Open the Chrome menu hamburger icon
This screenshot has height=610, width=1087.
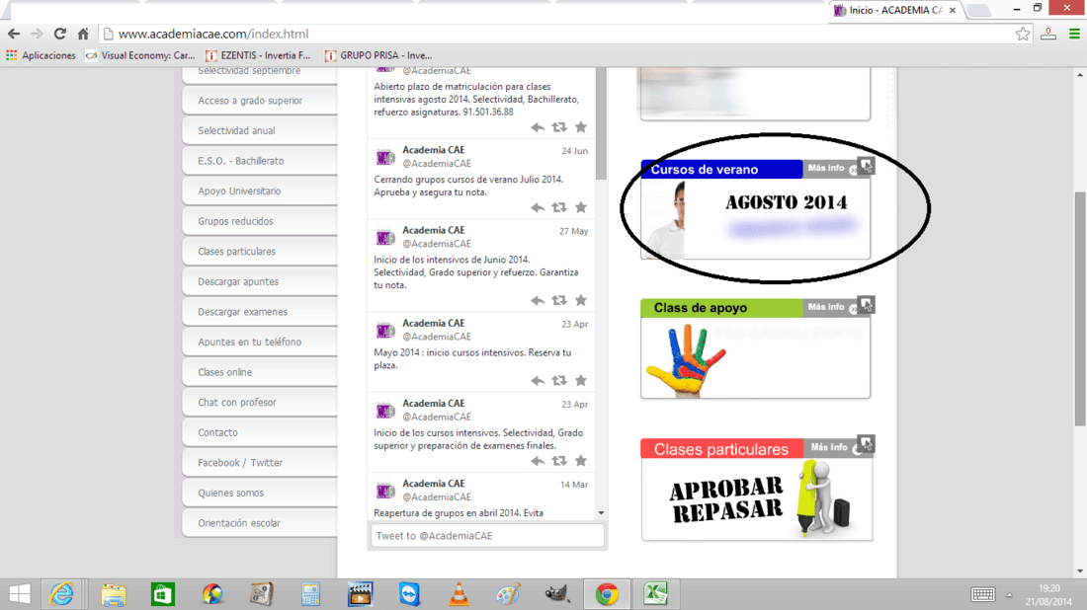tap(1074, 34)
